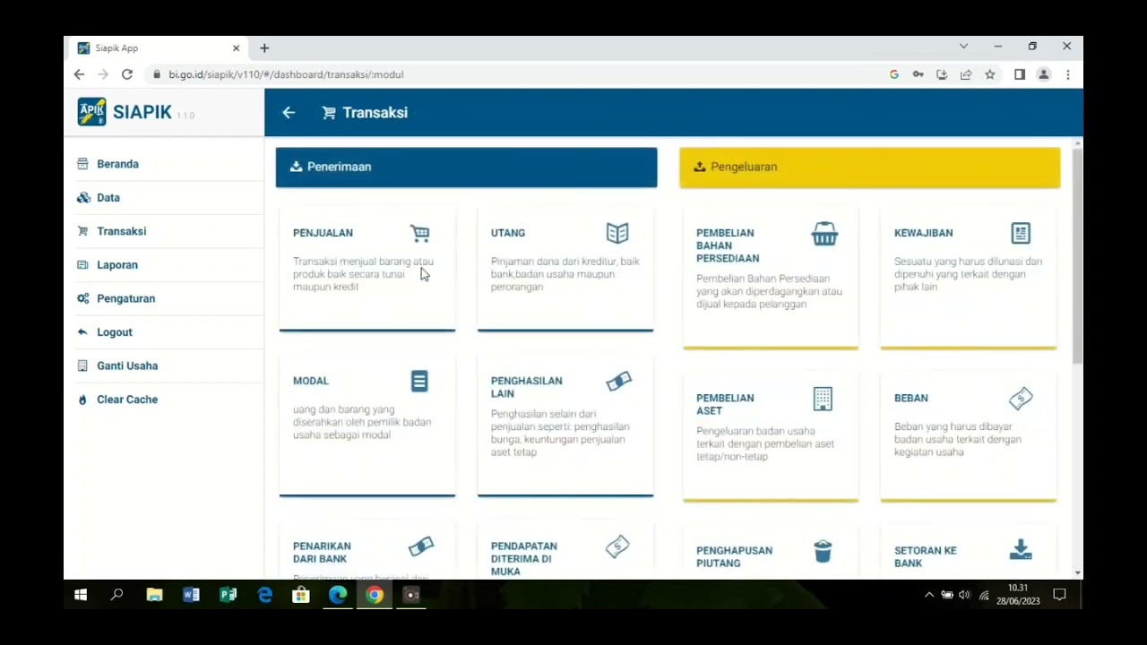The width and height of the screenshot is (1147, 645).
Task: Open the UTANG transaction card title
Action: 508,233
